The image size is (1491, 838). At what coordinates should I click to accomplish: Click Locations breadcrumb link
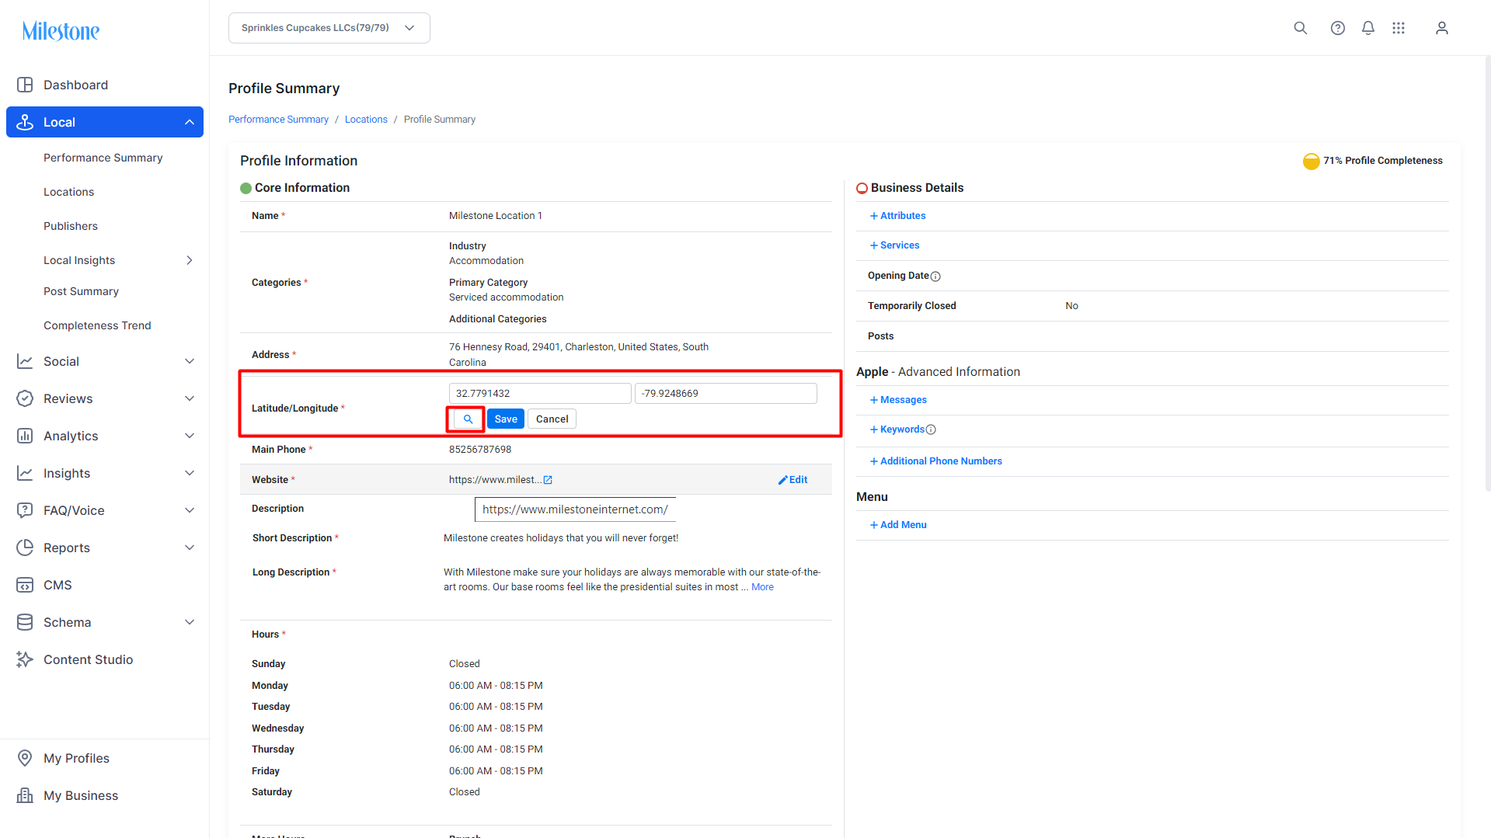tap(366, 120)
